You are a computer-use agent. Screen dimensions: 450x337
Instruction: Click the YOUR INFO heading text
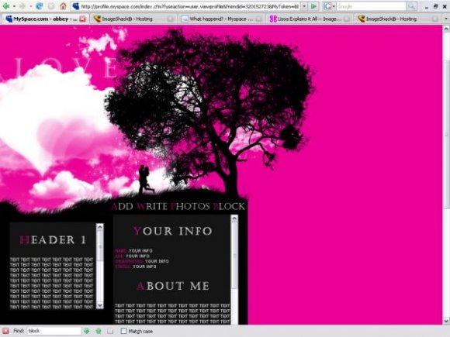point(172,231)
